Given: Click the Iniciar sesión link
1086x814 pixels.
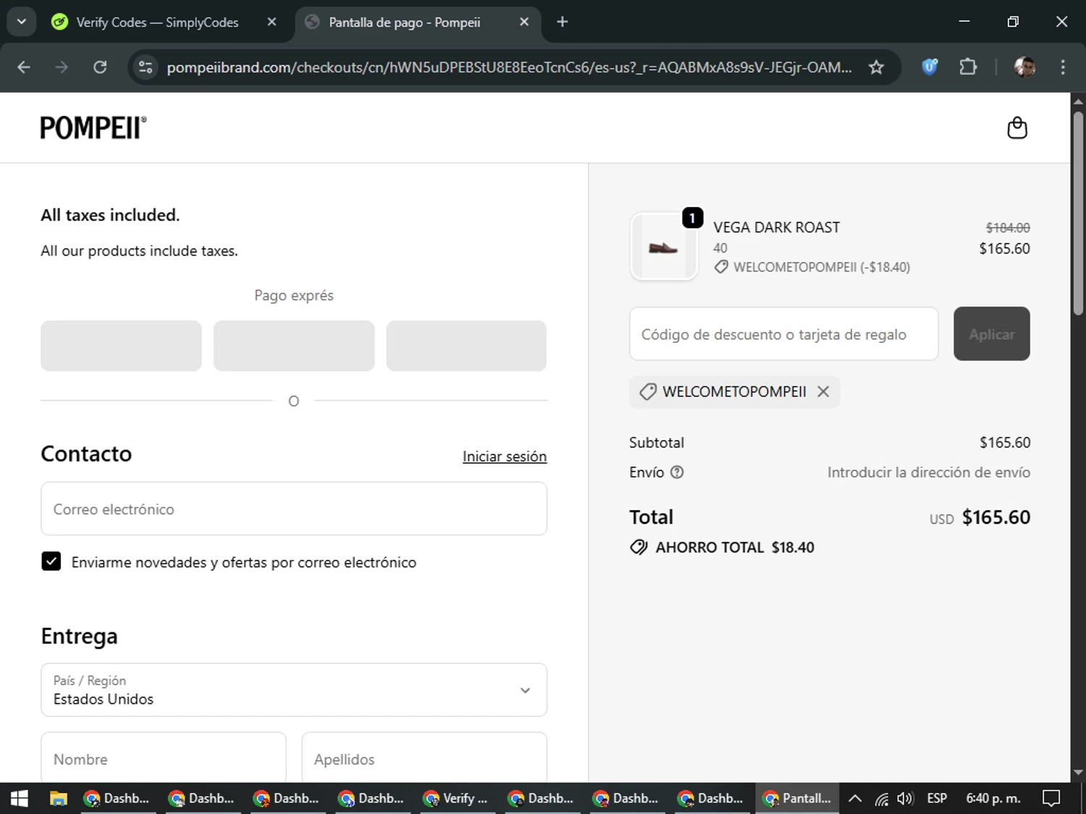Looking at the screenshot, I should point(505,457).
